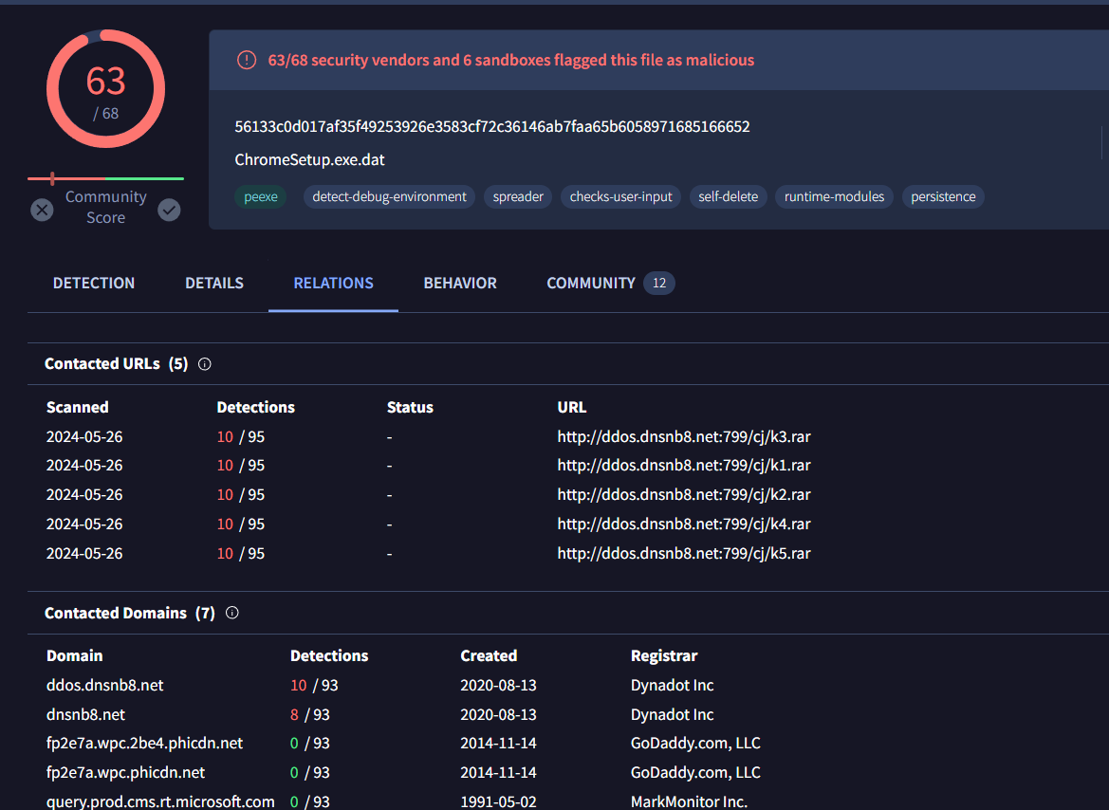Click the community score slider bar

[x=105, y=178]
